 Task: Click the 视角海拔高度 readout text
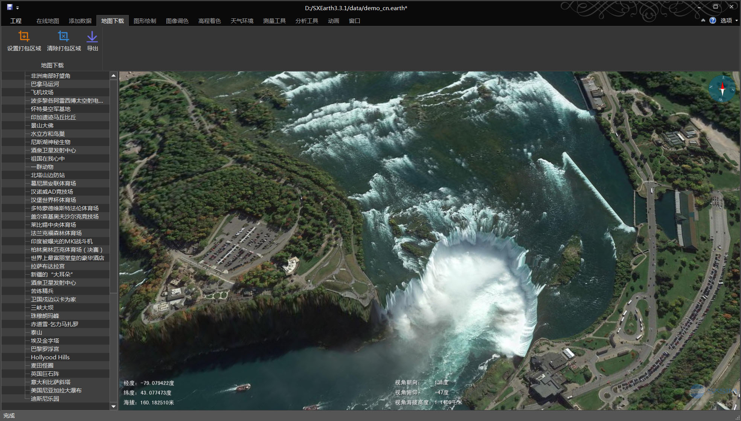428,402
